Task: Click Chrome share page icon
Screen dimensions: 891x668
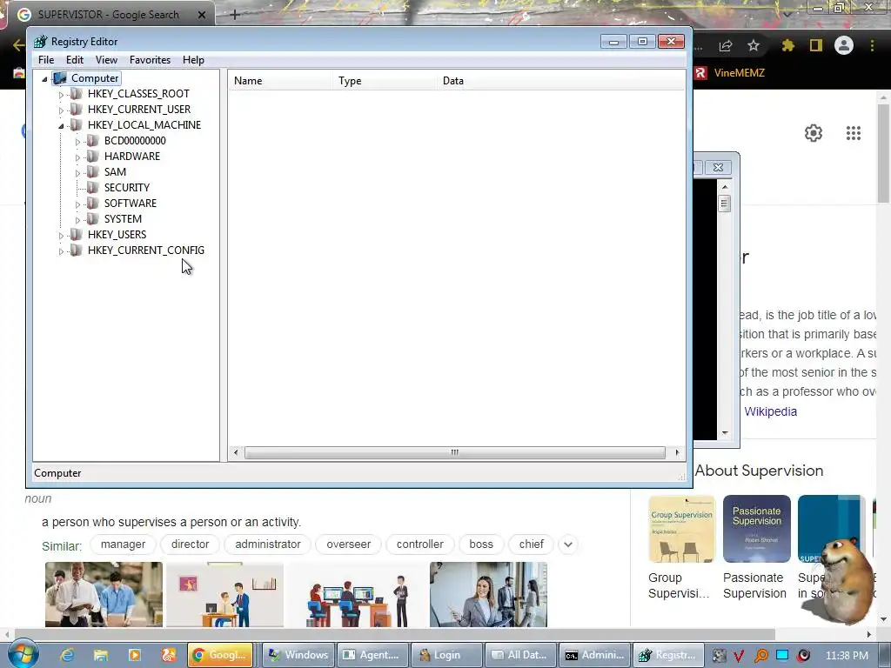Action: click(726, 45)
